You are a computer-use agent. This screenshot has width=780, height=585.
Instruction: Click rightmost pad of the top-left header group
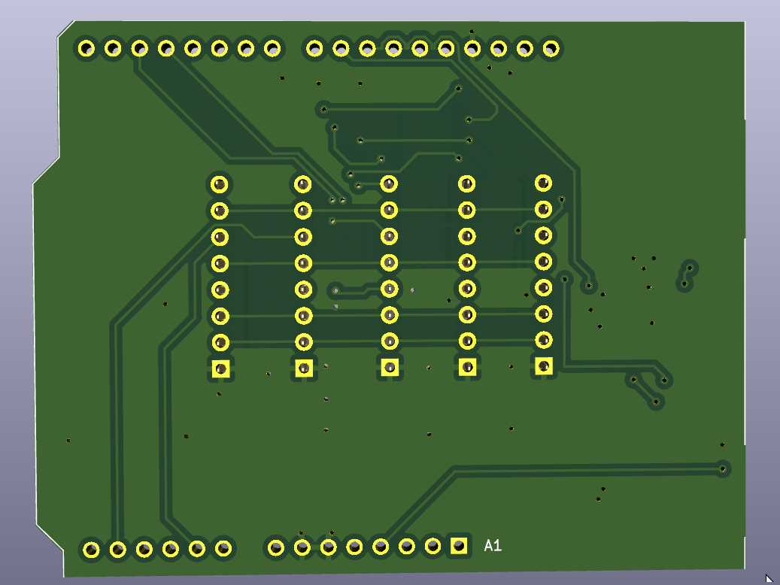272,49
